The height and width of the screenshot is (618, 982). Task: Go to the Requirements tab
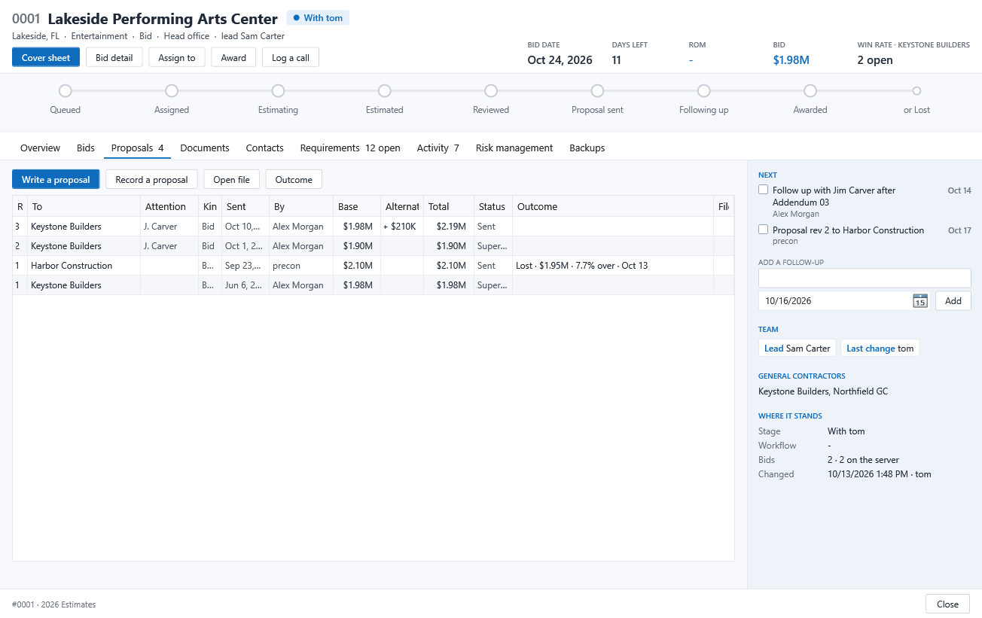(350, 148)
